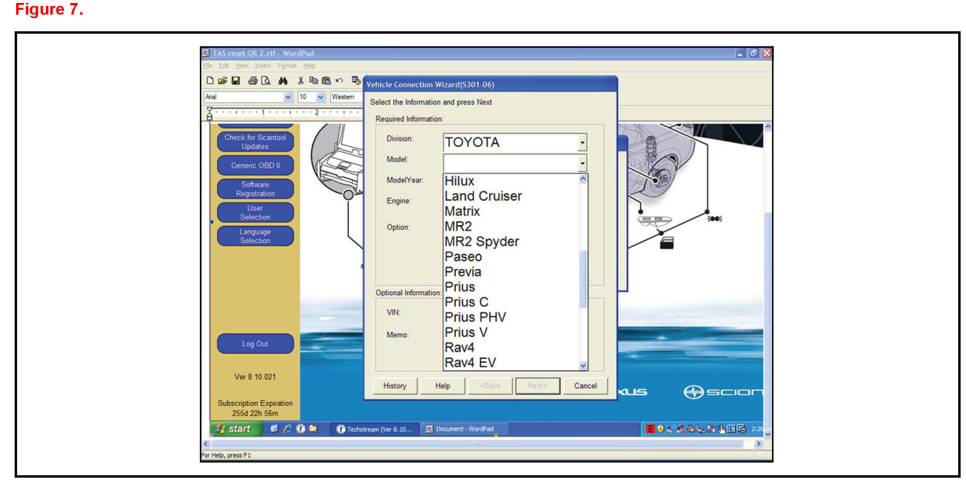Image resolution: width=966 pixels, height=485 pixels.
Task: Expand the font size 10 dropdown
Action: pos(321,97)
